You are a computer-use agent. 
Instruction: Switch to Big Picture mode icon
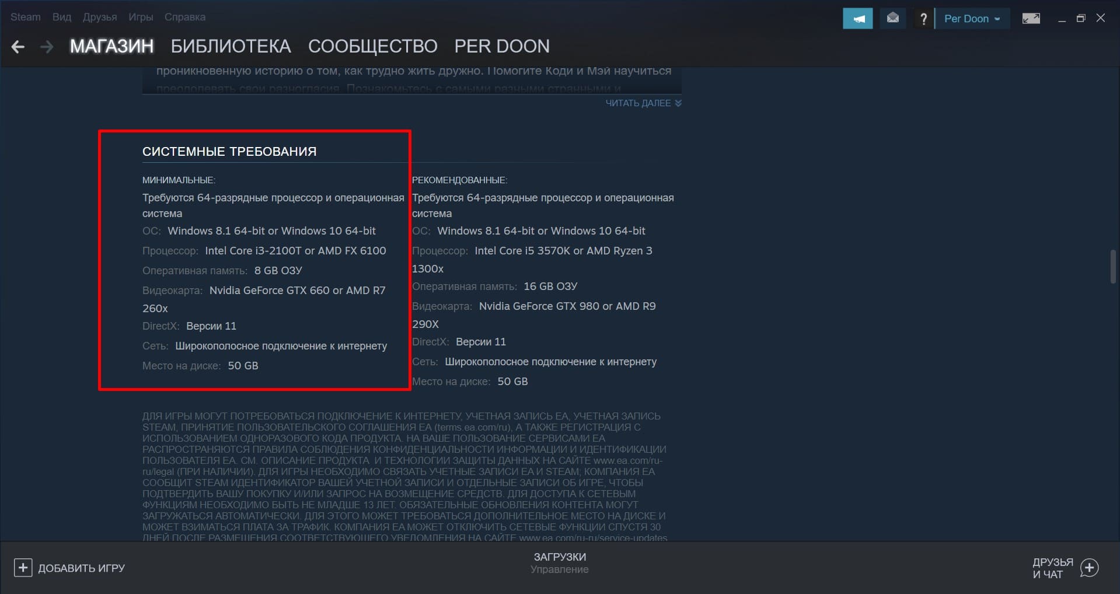[x=1031, y=18]
